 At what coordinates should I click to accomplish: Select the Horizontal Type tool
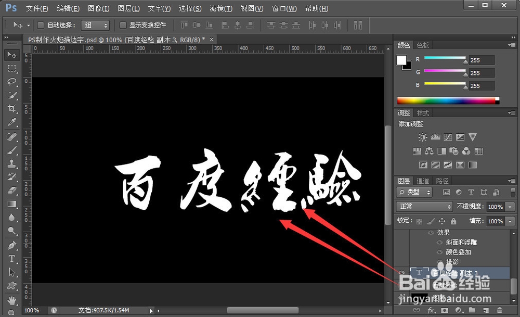(x=12, y=259)
